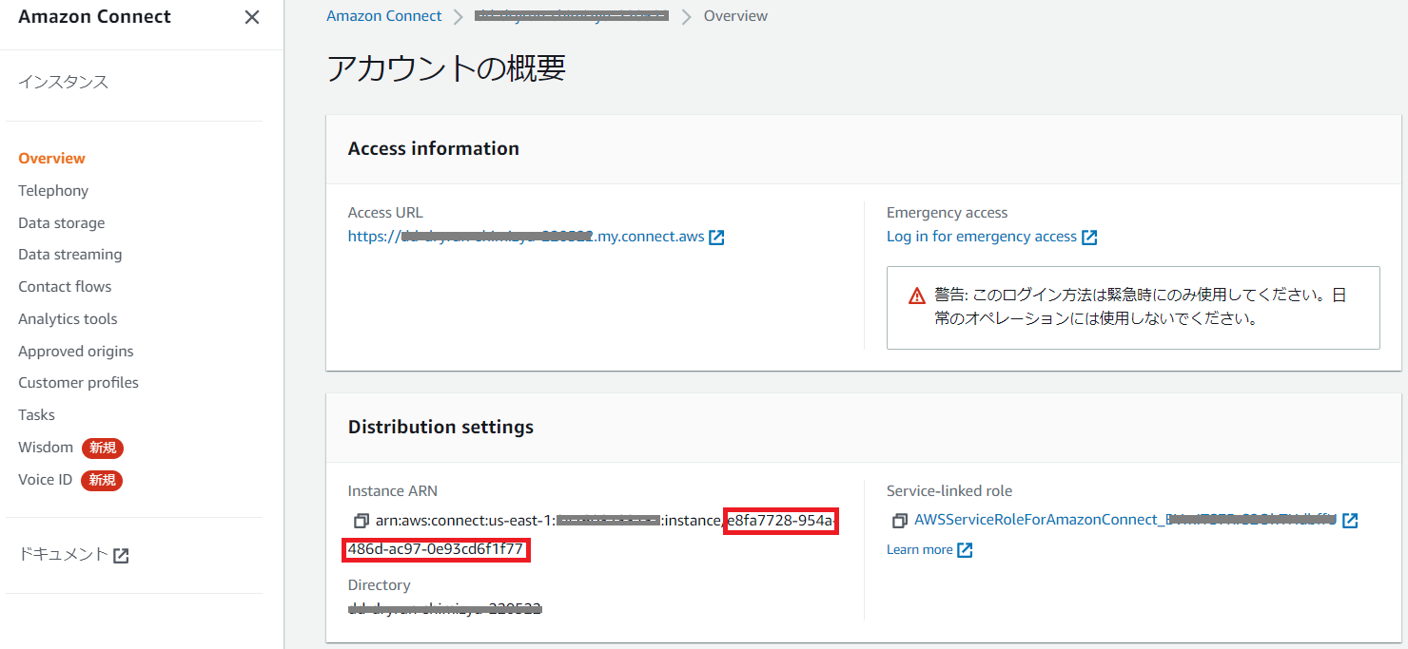Copy the Service-linked role name icon
1408x649 pixels.
pyautogui.click(x=899, y=521)
